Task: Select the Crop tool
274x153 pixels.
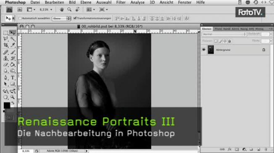Action: click(5, 45)
